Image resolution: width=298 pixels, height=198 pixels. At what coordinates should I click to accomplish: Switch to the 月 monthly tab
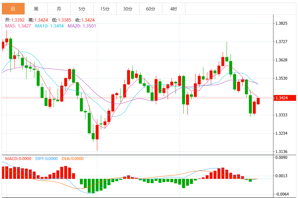[x=59, y=9]
